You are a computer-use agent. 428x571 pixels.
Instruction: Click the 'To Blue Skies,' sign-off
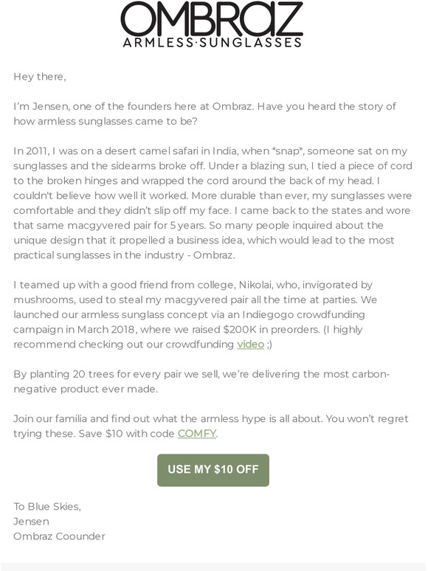47,507
